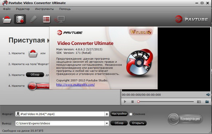The height and width of the screenshot is (134, 212).
Task: Click the Открыть button
Action: (x=138, y=123)
